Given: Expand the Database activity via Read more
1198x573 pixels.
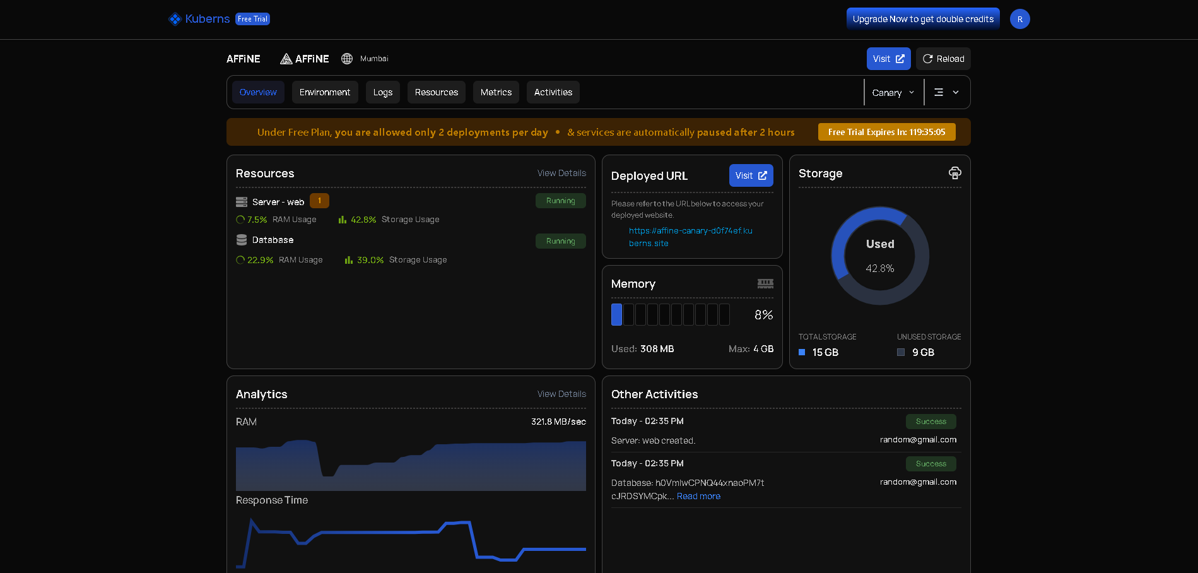Looking at the screenshot, I should [x=698, y=496].
